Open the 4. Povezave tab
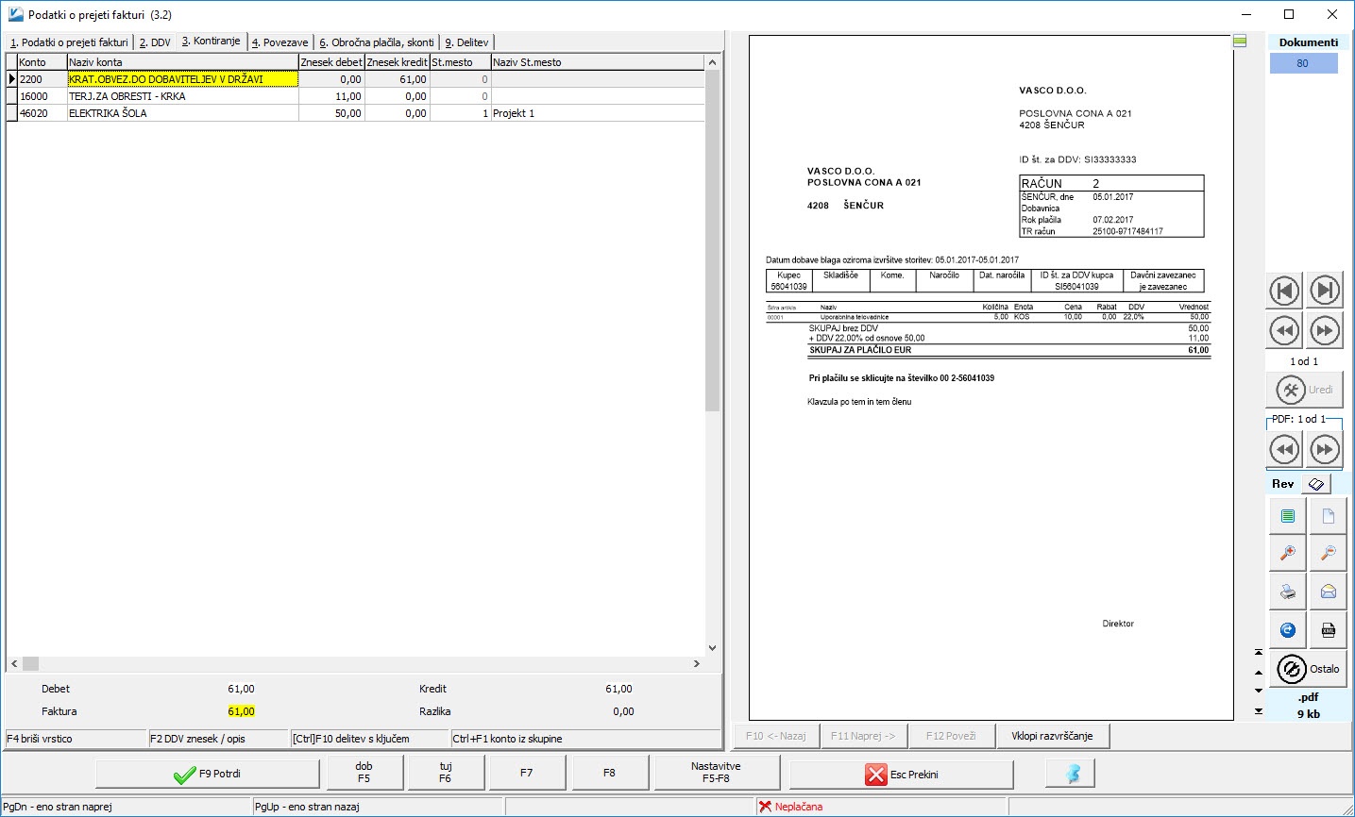Image resolution: width=1355 pixels, height=817 pixels. tap(279, 42)
